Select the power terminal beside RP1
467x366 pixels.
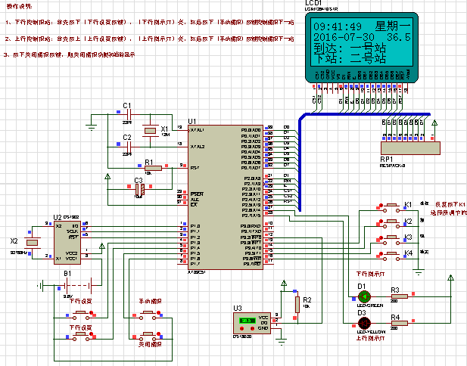click(434, 123)
